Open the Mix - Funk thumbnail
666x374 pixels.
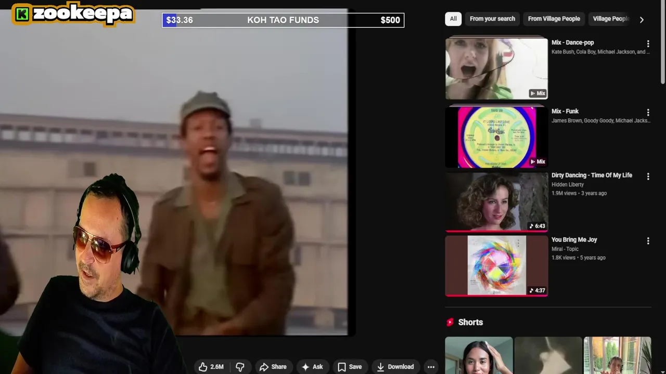[x=496, y=137]
